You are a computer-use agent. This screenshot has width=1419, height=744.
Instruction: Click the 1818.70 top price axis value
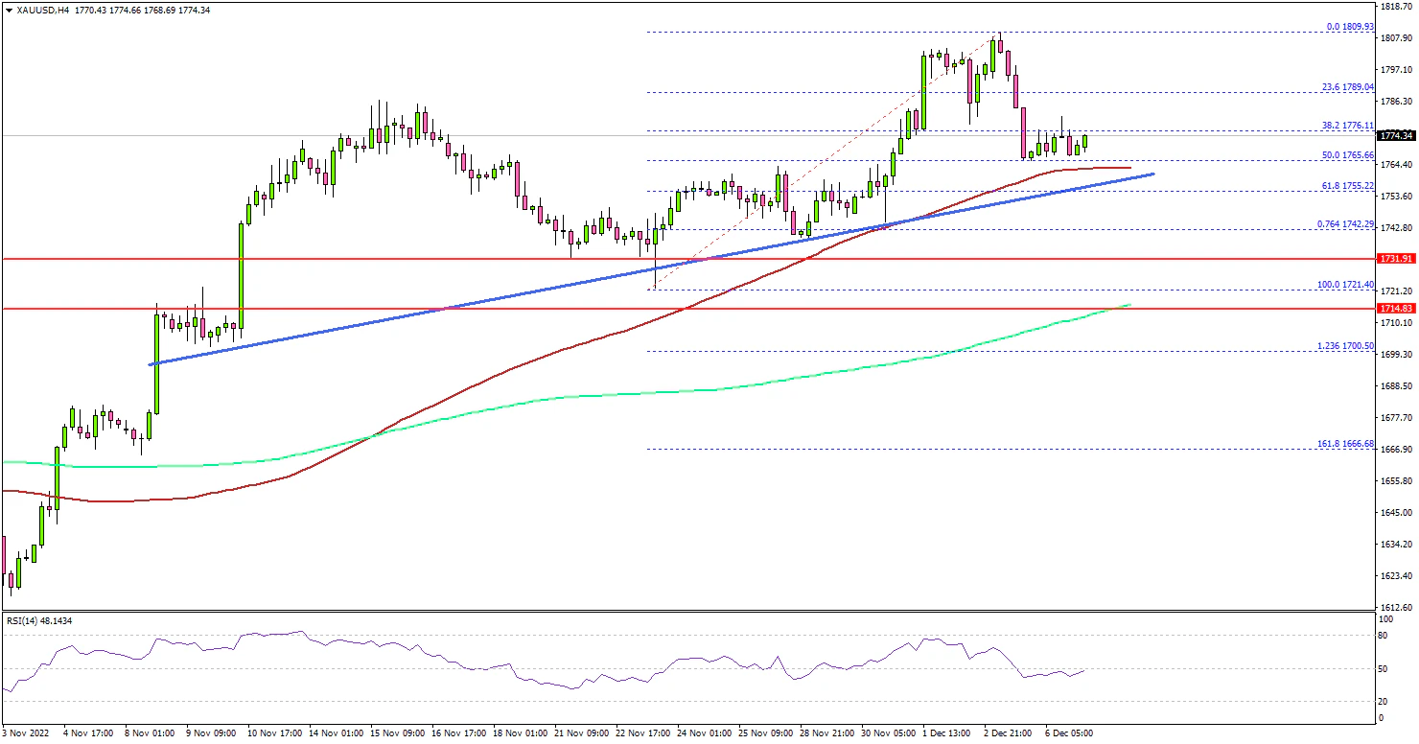point(1395,6)
